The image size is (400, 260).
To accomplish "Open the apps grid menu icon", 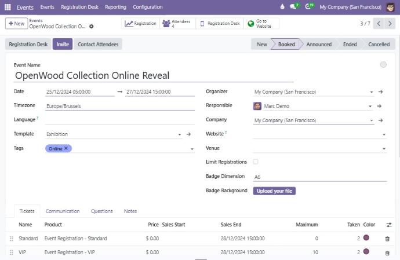I will pyautogui.click(x=8, y=7).
